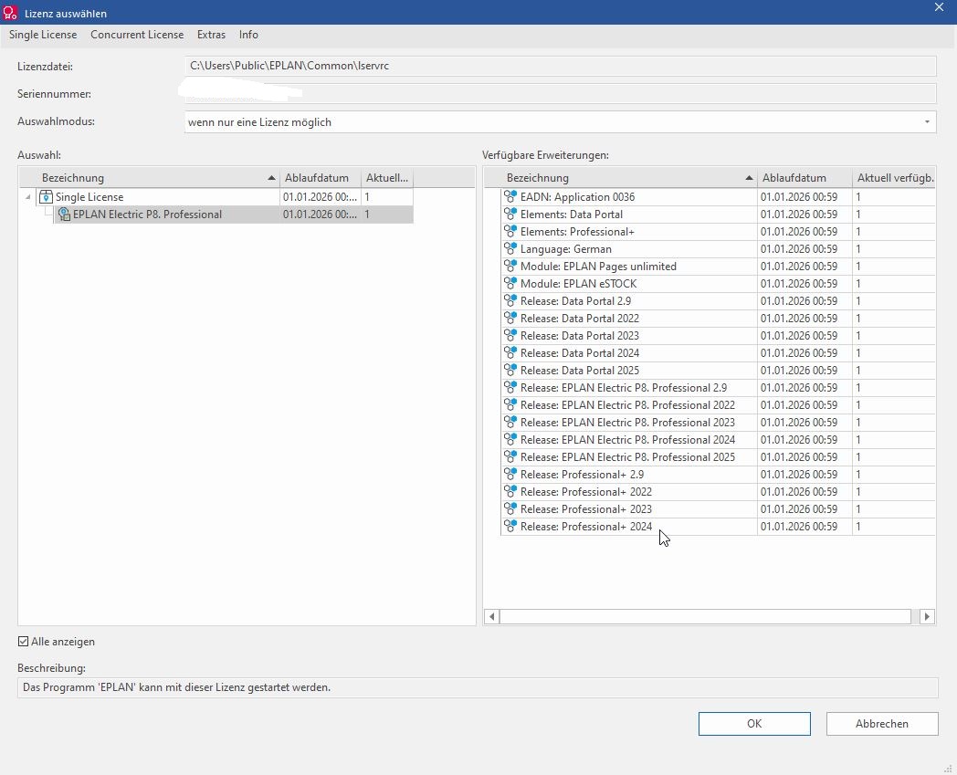This screenshot has height=775, width=957.
Task: Click the icon beside Release: Professional+ 2024
Action: point(510,526)
